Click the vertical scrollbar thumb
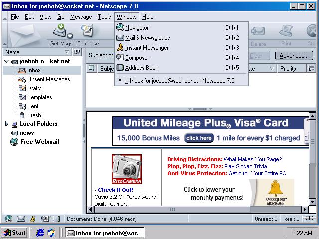The image size is (319, 239). tap(312, 141)
